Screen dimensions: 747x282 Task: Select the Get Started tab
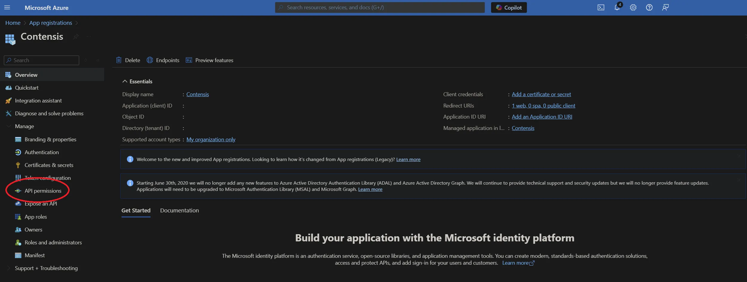pos(136,210)
